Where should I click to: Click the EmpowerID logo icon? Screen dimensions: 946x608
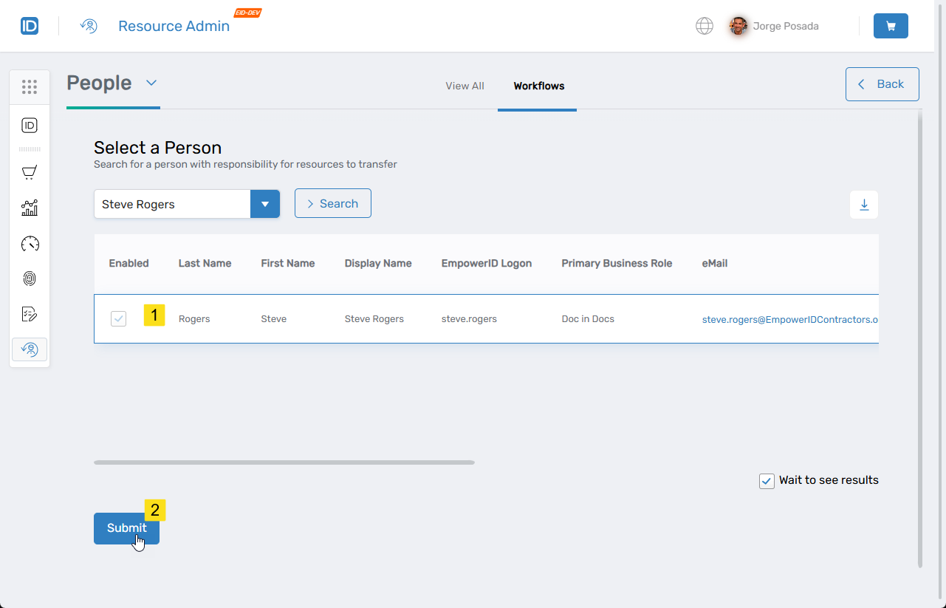click(x=30, y=26)
